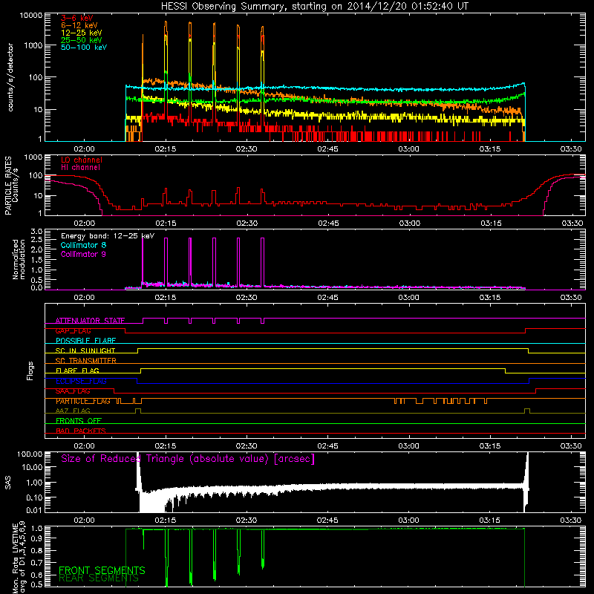Click the 02:15 label under counts plot
The image size is (594, 594).
point(166,149)
